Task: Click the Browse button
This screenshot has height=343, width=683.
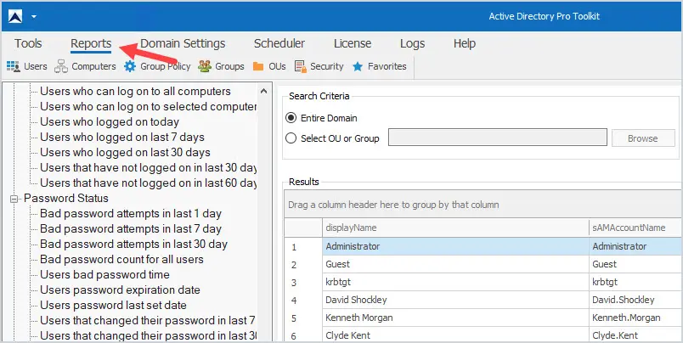Action: click(x=643, y=138)
